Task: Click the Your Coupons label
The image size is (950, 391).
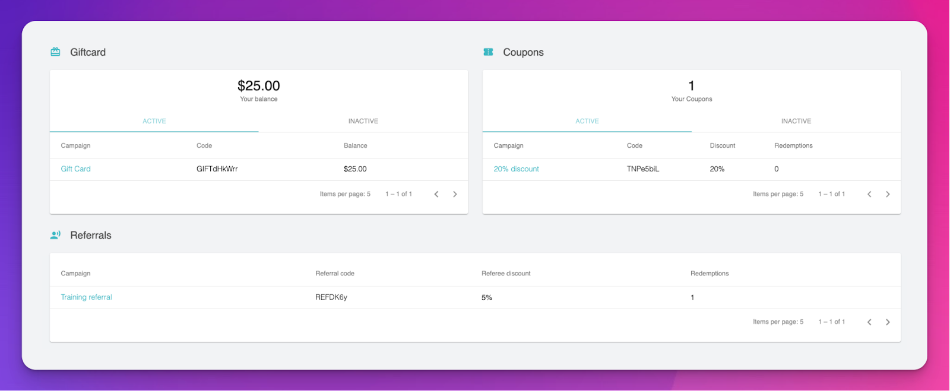Action: [692, 99]
